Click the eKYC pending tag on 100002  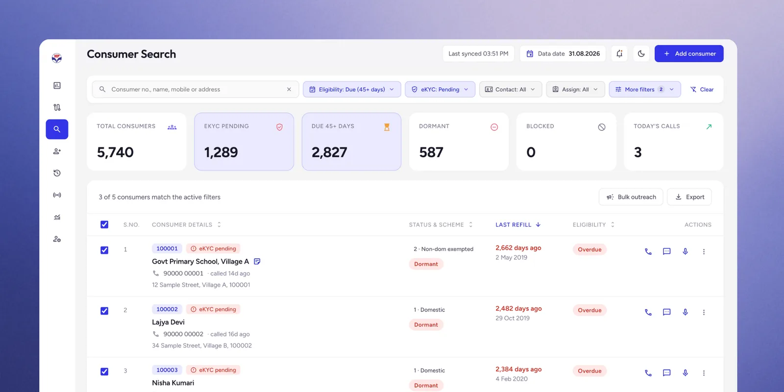pyautogui.click(x=213, y=309)
